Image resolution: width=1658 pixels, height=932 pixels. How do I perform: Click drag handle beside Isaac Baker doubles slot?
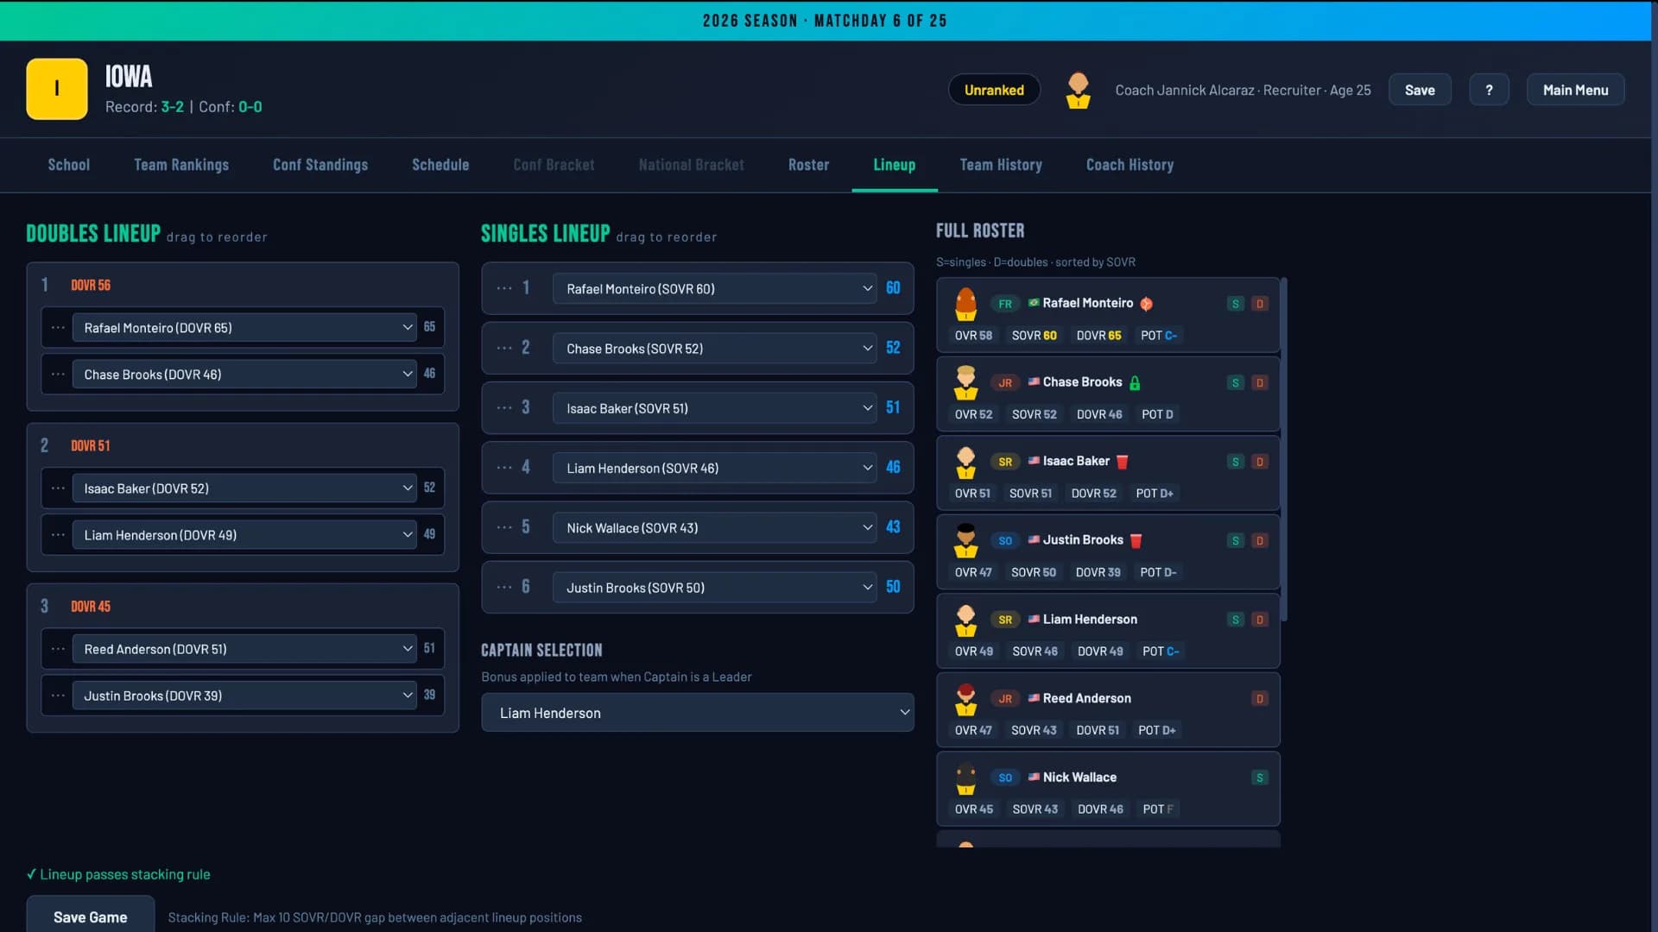point(58,488)
